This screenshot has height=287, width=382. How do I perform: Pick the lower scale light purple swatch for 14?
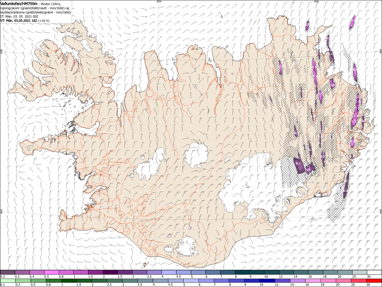tap(298, 281)
